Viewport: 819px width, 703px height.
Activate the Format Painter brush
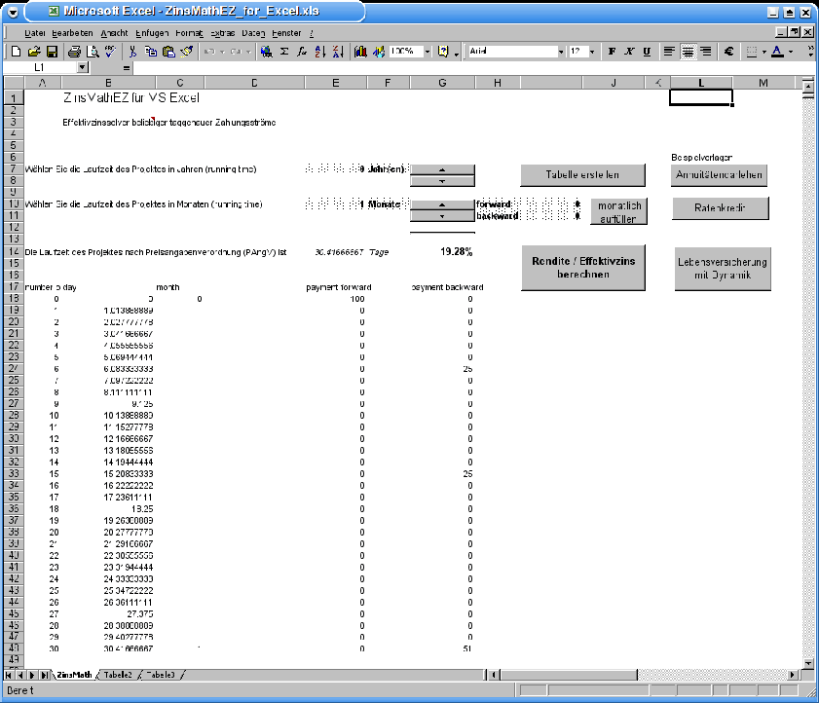(x=186, y=52)
